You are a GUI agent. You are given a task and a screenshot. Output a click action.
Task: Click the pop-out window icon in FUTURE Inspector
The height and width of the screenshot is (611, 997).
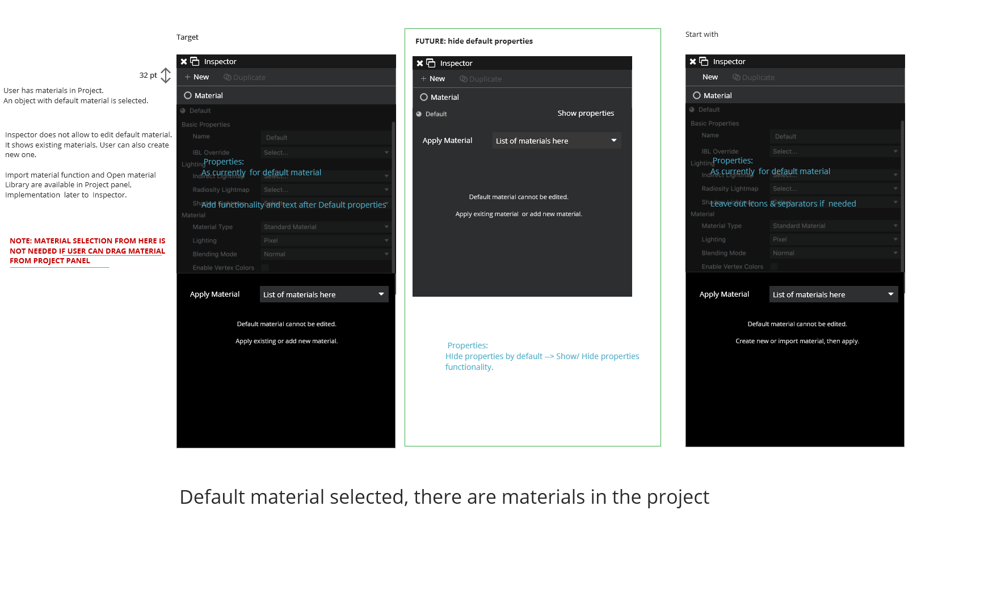pyautogui.click(x=431, y=63)
